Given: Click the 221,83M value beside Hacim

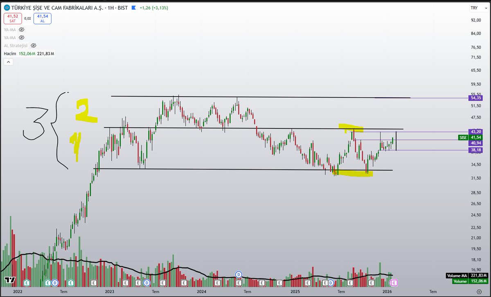Looking at the screenshot, I should tap(45, 54).
